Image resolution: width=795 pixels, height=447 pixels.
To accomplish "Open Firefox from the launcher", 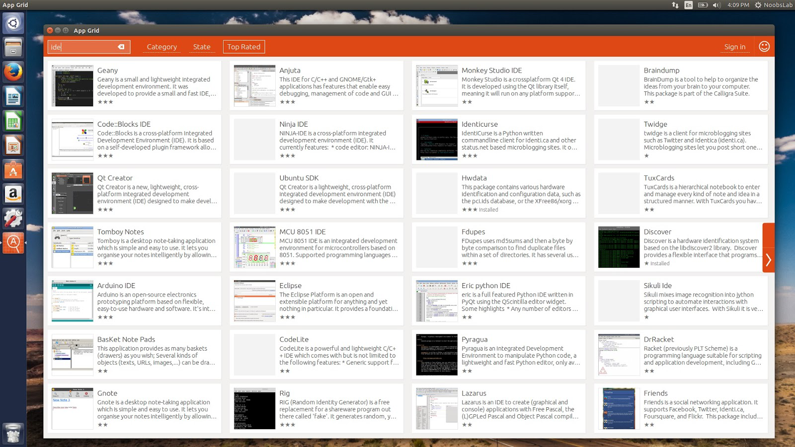I will [13, 72].
